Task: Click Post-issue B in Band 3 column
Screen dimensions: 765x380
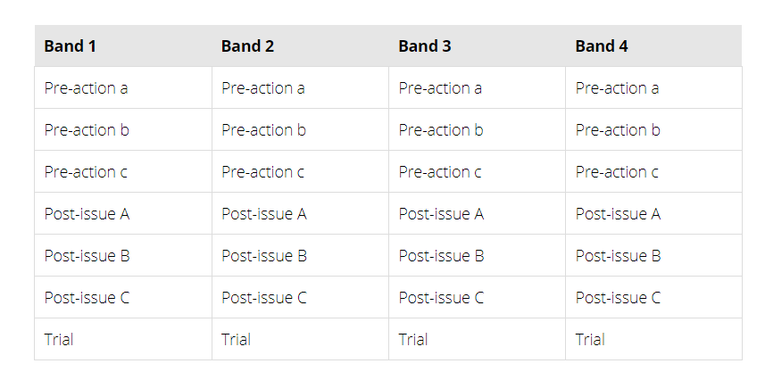Action: pyautogui.click(x=441, y=256)
